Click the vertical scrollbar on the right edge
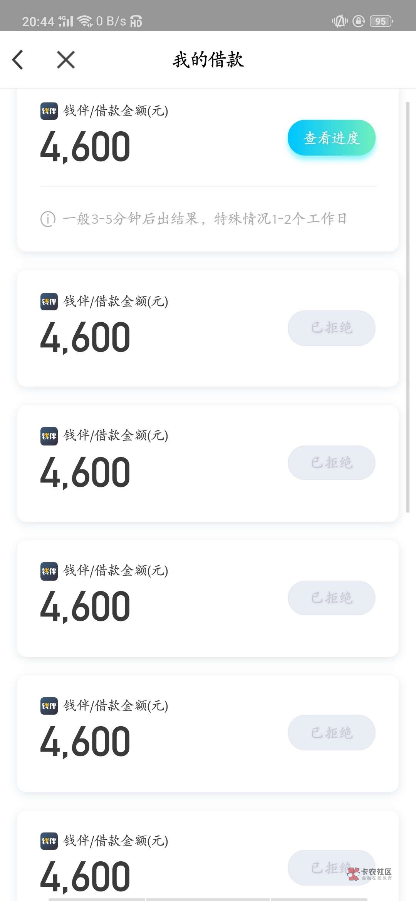This screenshot has height=901, width=416. coord(408,307)
